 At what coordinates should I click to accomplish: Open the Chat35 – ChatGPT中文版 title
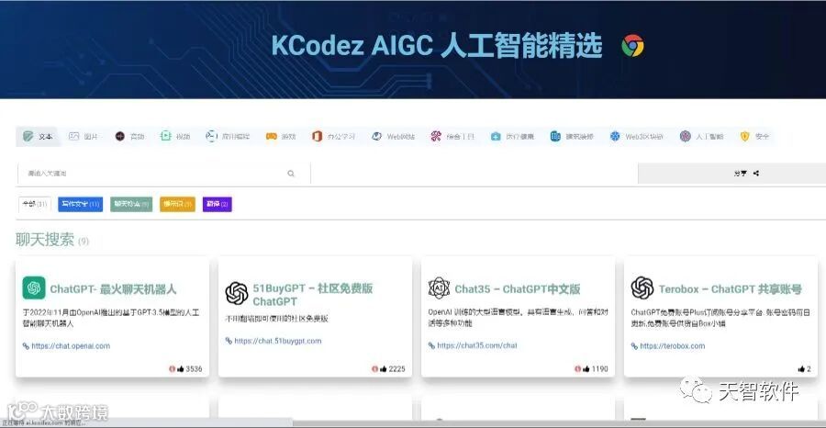click(x=518, y=288)
